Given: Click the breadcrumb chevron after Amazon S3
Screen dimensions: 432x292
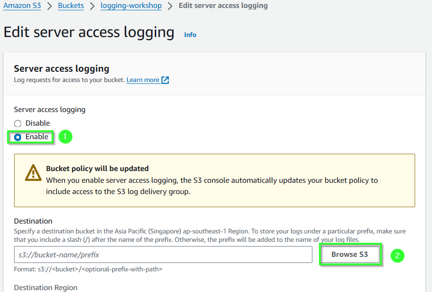Looking at the screenshot, I should 50,6.
